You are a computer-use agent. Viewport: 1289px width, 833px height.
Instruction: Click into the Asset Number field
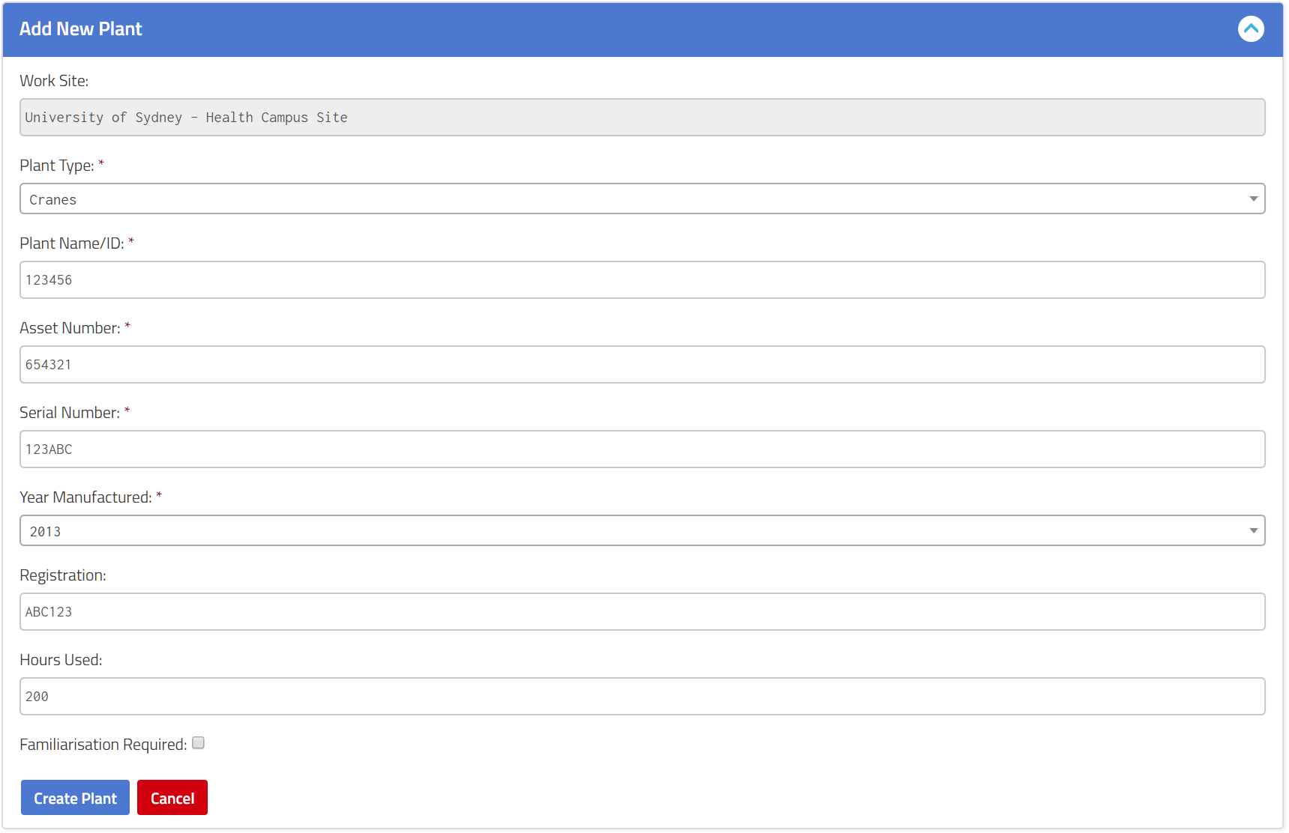pyautogui.click(x=642, y=364)
